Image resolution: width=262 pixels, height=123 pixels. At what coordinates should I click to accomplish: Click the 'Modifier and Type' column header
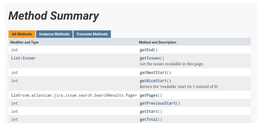pos(24,42)
